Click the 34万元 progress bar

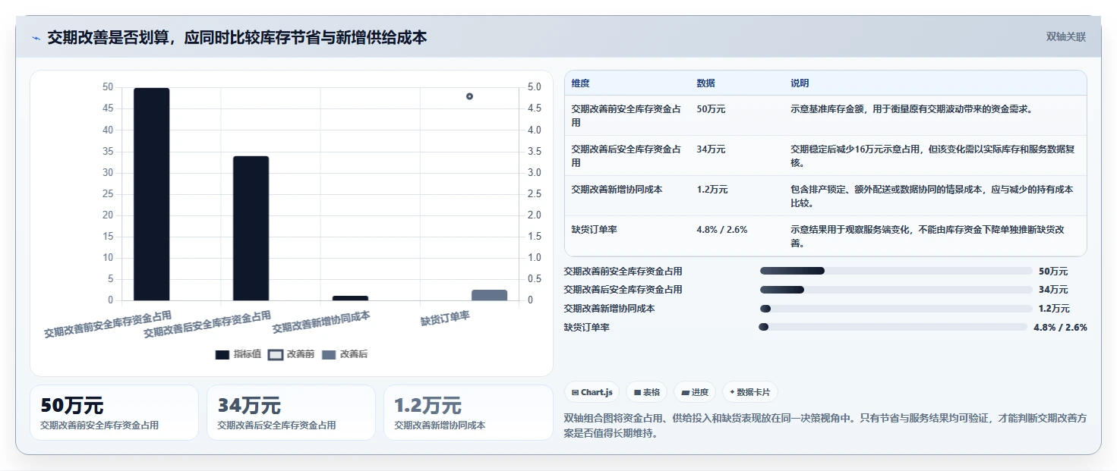pos(896,290)
